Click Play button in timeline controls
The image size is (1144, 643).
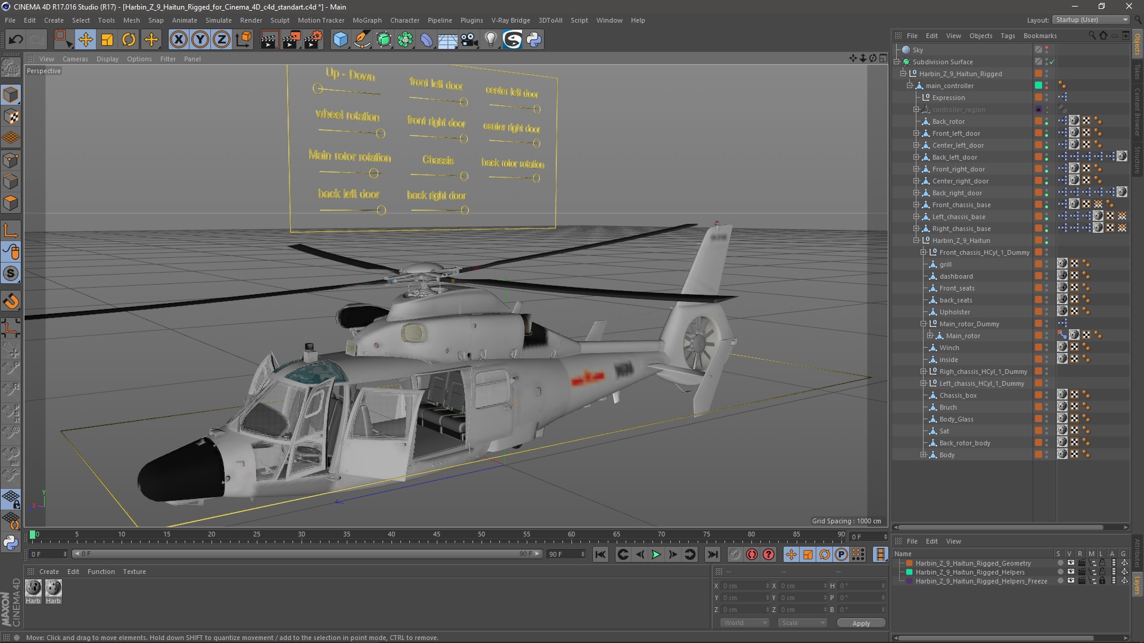click(x=655, y=554)
